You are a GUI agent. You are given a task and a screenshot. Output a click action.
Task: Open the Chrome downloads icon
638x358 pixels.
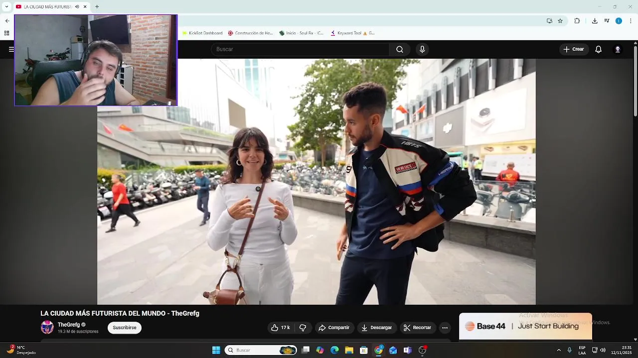595,21
